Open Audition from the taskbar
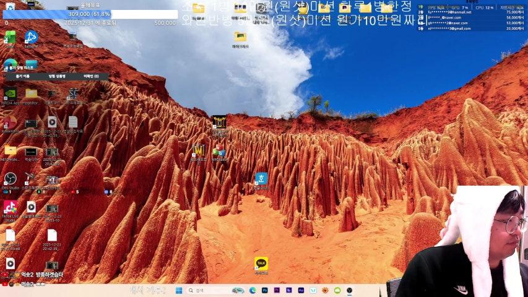Image resolution: width=528 pixels, height=297 pixels. tap(301, 290)
